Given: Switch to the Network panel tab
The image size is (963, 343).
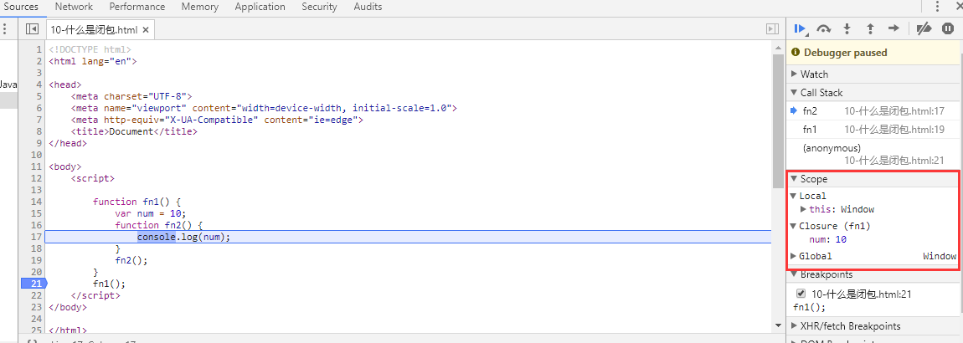Looking at the screenshot, I should (74, 7).
